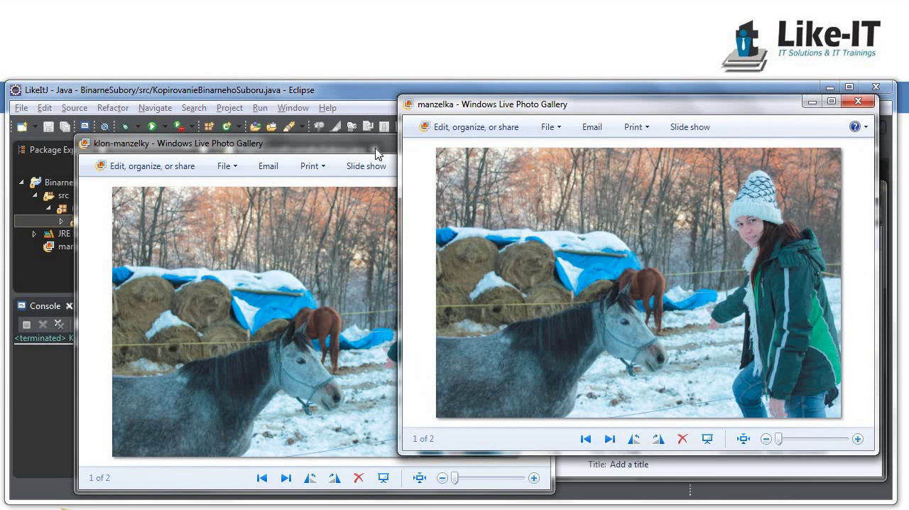
Task: Delete photo in klon-manzelky window
Action: click(x=359, y=478)
